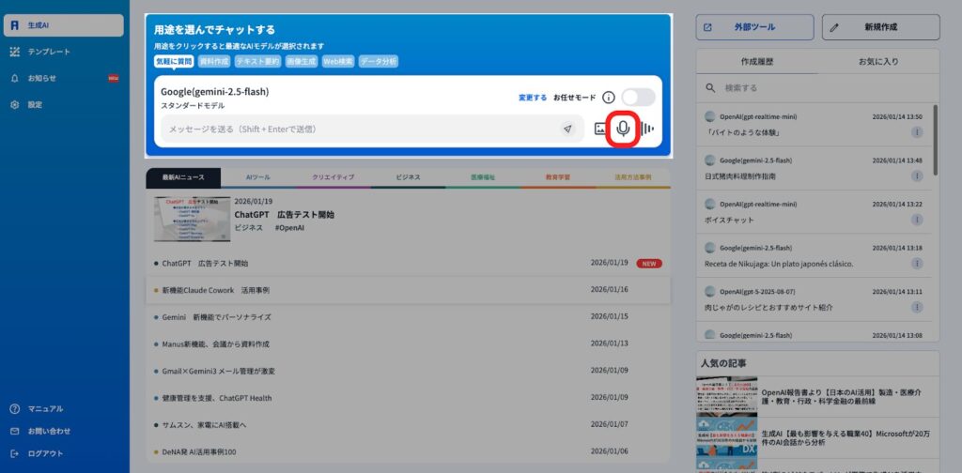Screen dimensions: 962x473
Task: Open the voice waveform chat icon
Action: (647, 129)
